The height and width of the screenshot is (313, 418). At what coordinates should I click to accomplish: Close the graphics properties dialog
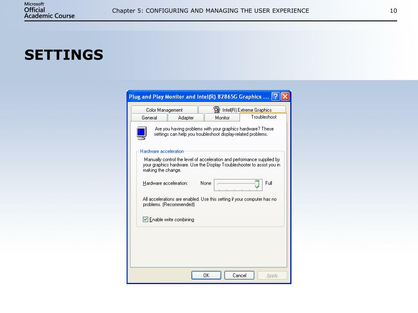point(285,96)
